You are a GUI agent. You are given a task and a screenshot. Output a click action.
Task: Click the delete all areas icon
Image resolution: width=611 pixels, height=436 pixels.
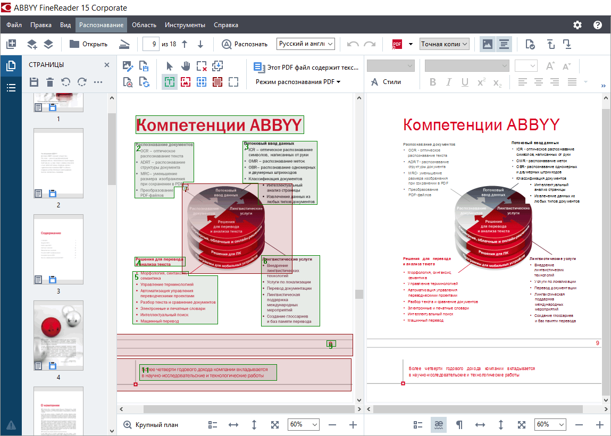[x=202, y=66]
